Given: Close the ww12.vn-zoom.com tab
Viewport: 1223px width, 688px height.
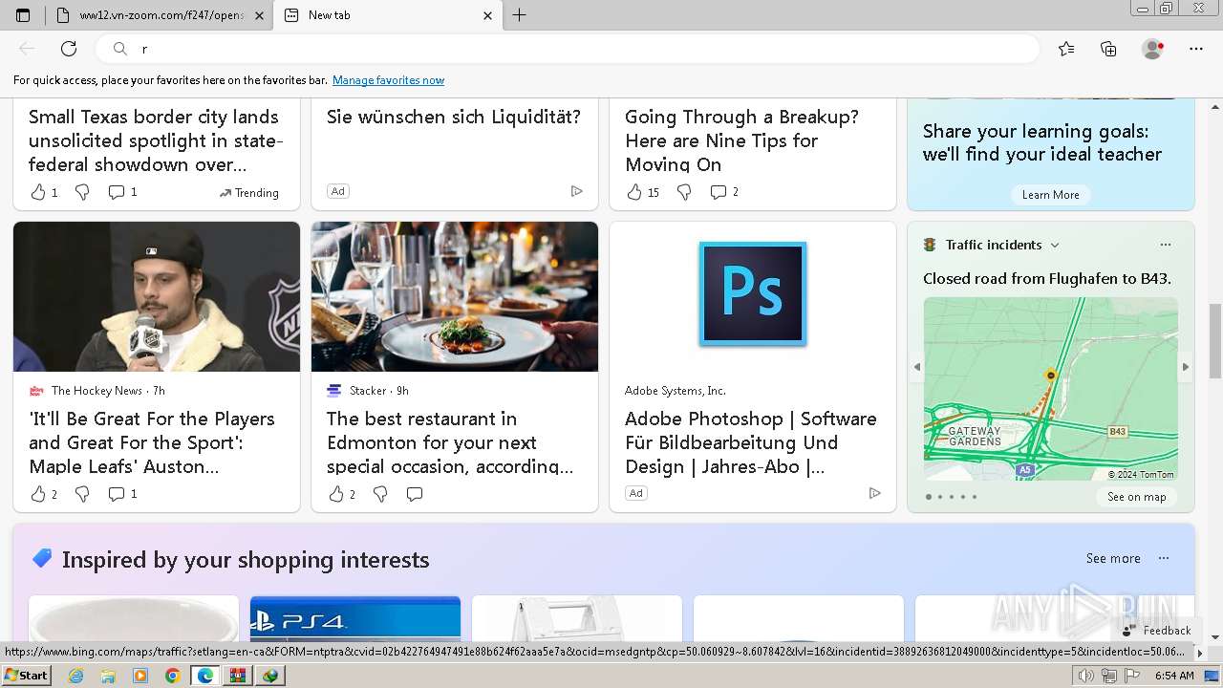Looking at the screenshot, I should (x=259, y=15).
